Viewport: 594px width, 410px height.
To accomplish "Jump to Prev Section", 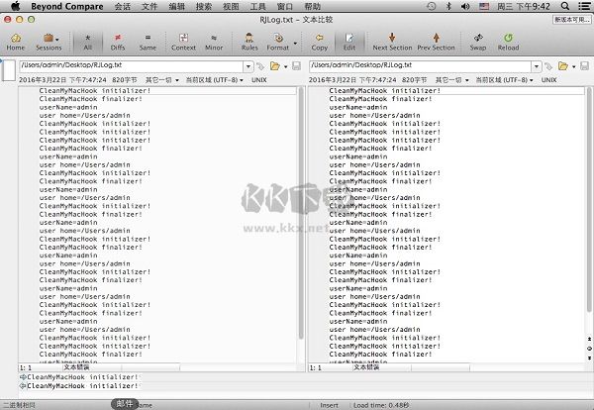I will tap(436, 42).
